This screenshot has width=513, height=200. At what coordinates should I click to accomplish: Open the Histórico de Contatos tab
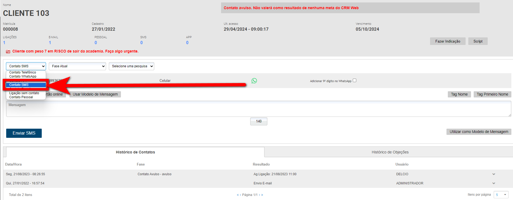click(x=135, y=152)
